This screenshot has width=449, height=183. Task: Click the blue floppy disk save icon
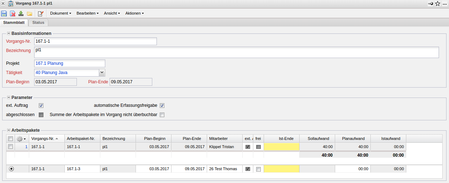pyautogui.click(x=4, y=14)
